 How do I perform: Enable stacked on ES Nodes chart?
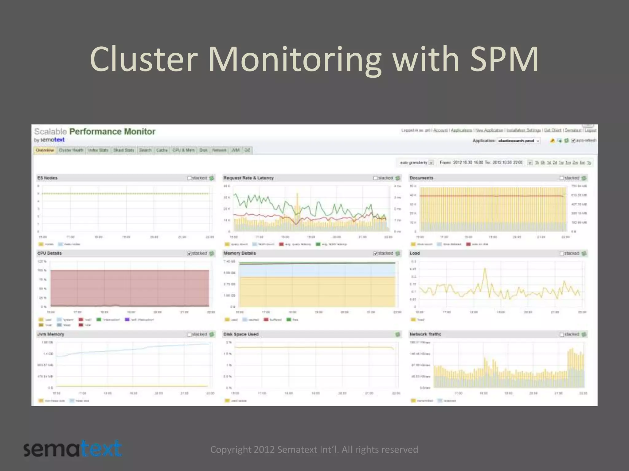click(x=189, y=178)
